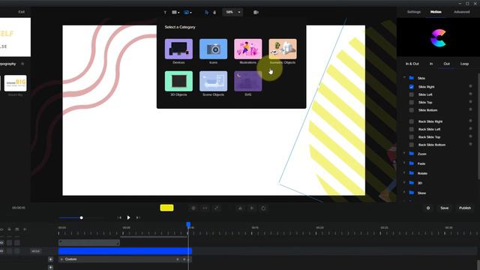Add track with upper plus button
The height and width of the screenshot is (270, 480).
click(50, 259)
